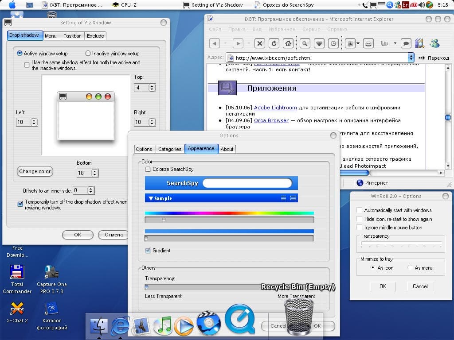Image resolution: width=454 pixels, height=340 pixels.
Task: Click the Change color button
Action: [x=35, y=171]
